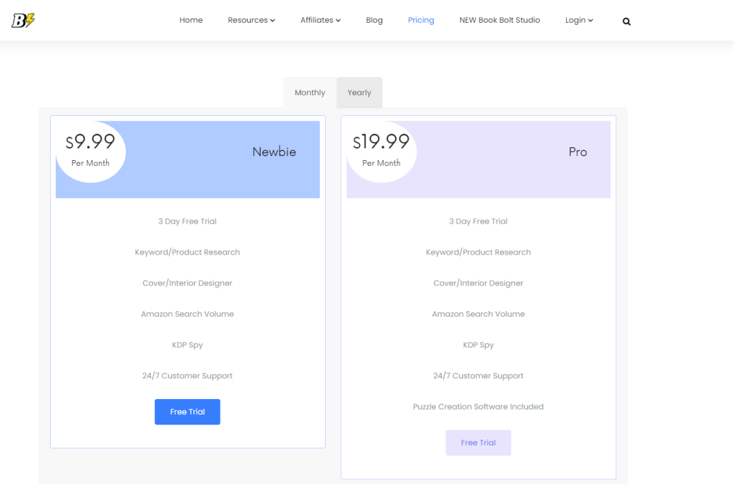This screenshot has width=733, height=484.
Task: Select the Newbie plan title
Action: (x=274, y=152)
